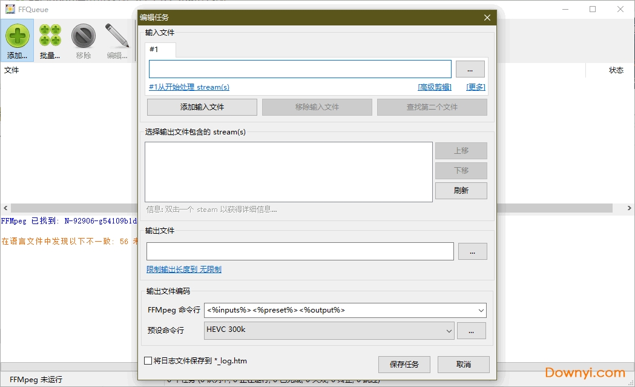
Task: Click the 编辑 pencil toolbar icon
Action: click(x=117, y=41)
